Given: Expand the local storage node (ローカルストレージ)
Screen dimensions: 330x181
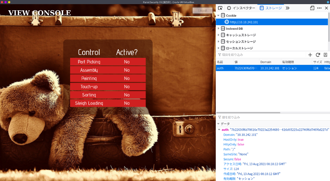Looking at the screenshot, I should [x=218, y=48].
